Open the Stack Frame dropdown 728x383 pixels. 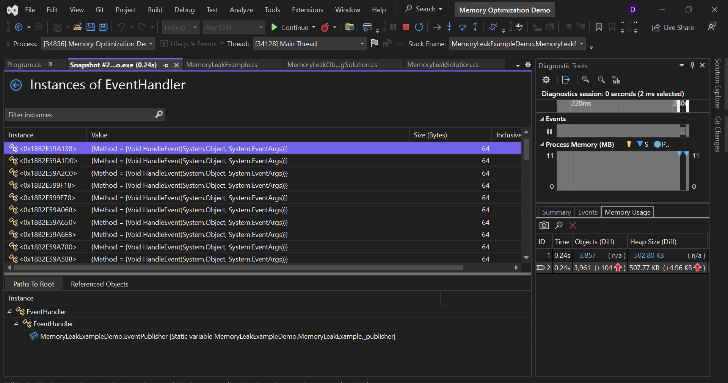tap(582, 44)
